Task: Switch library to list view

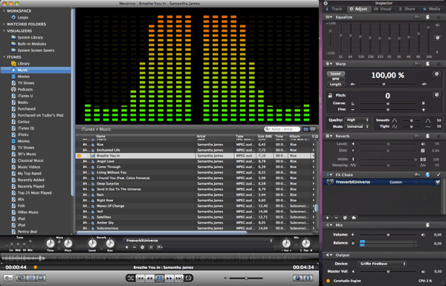Action: click(x=306, y=129)
